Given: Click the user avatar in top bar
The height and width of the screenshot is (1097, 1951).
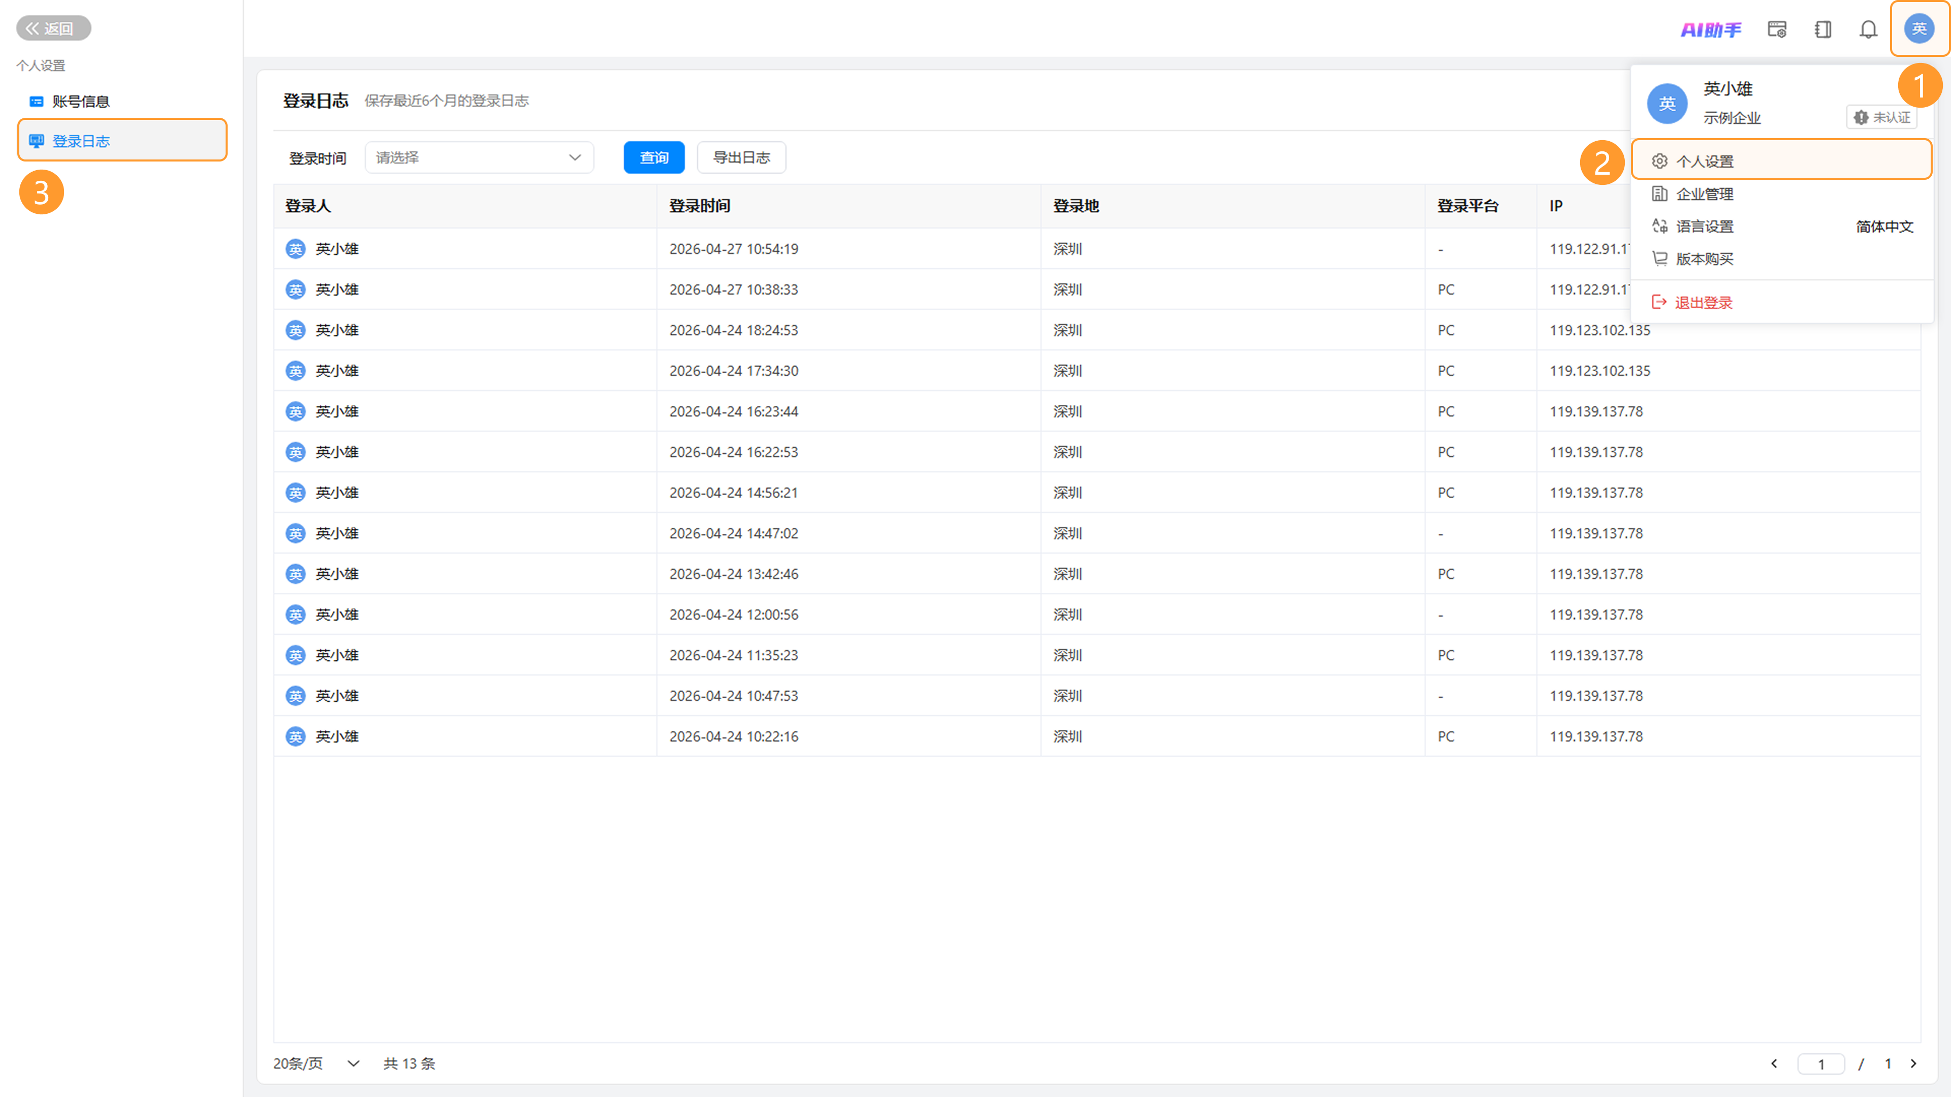Looking at the screenshot, I should [1918, 29].
